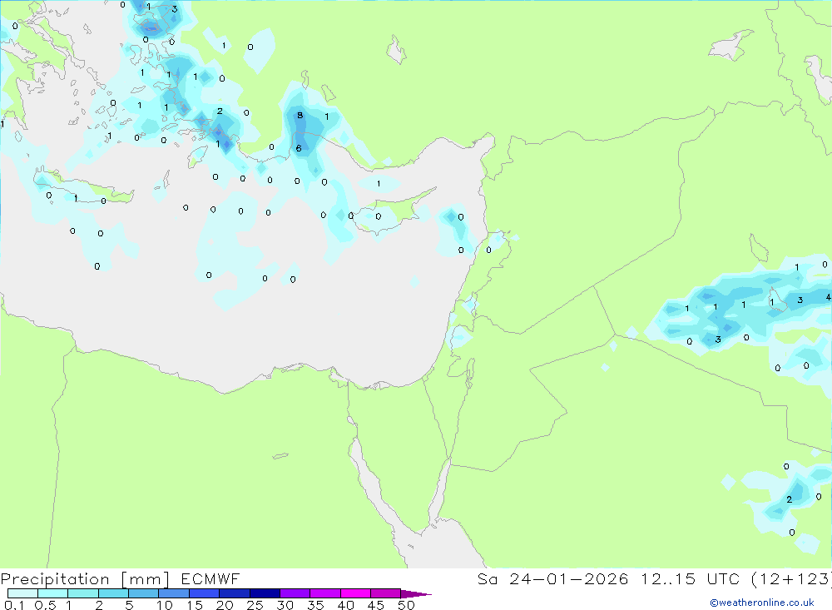Click the precipitation value '4' at the map's right edge
The height and width of the screenshot is (610, 832).
pos(829,297)
